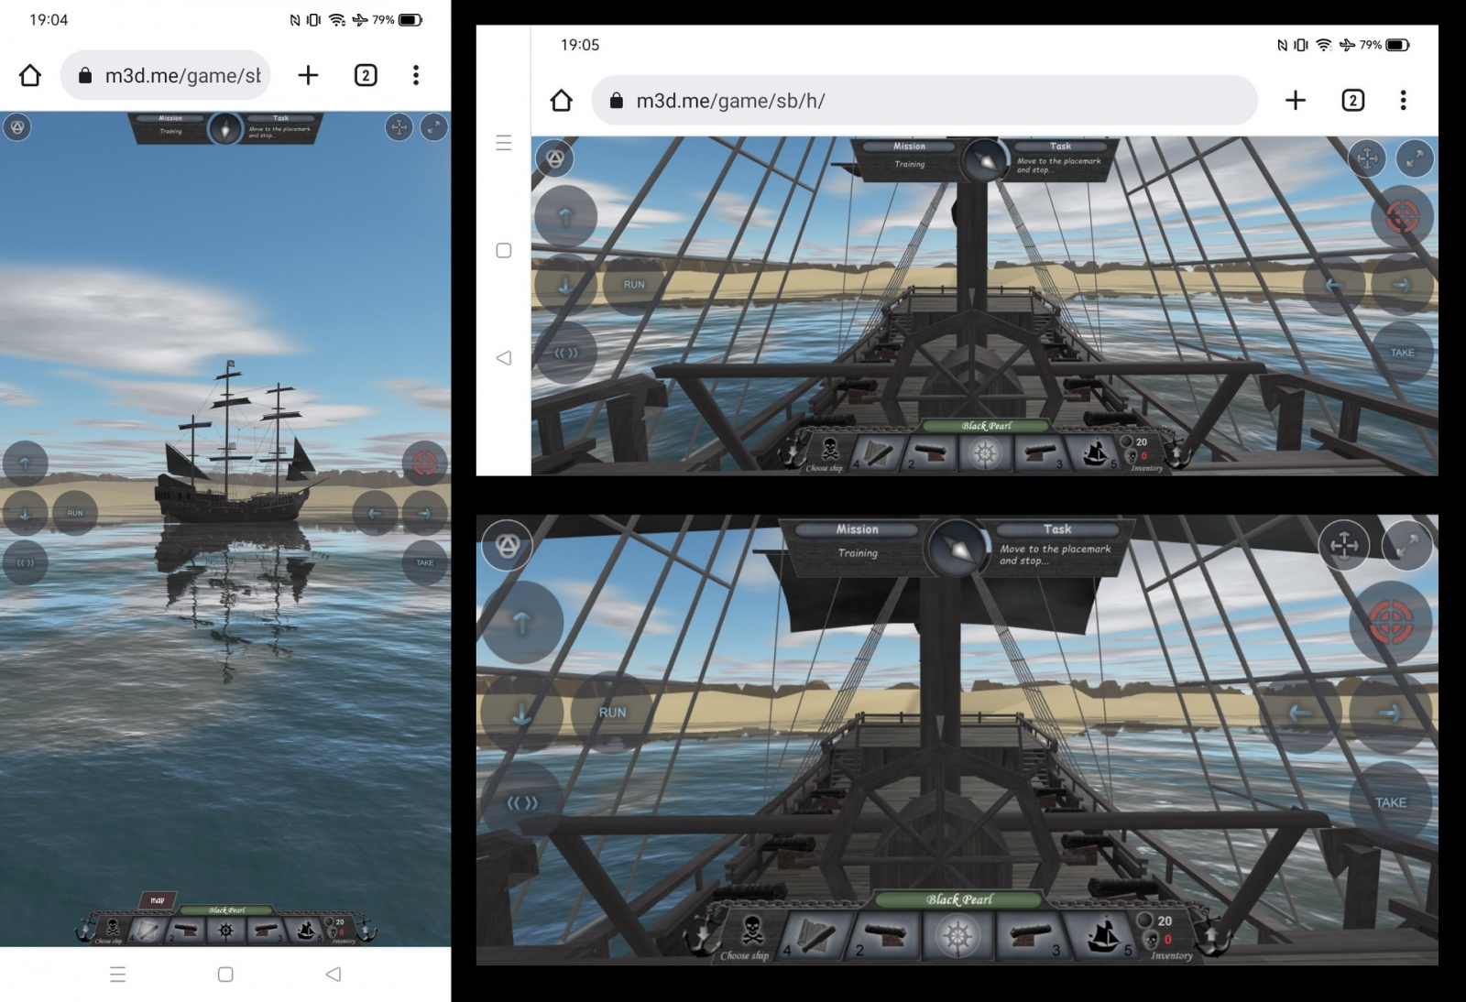Select right cannon slot 3 in upper landscape toolbar

[1040, 452]
